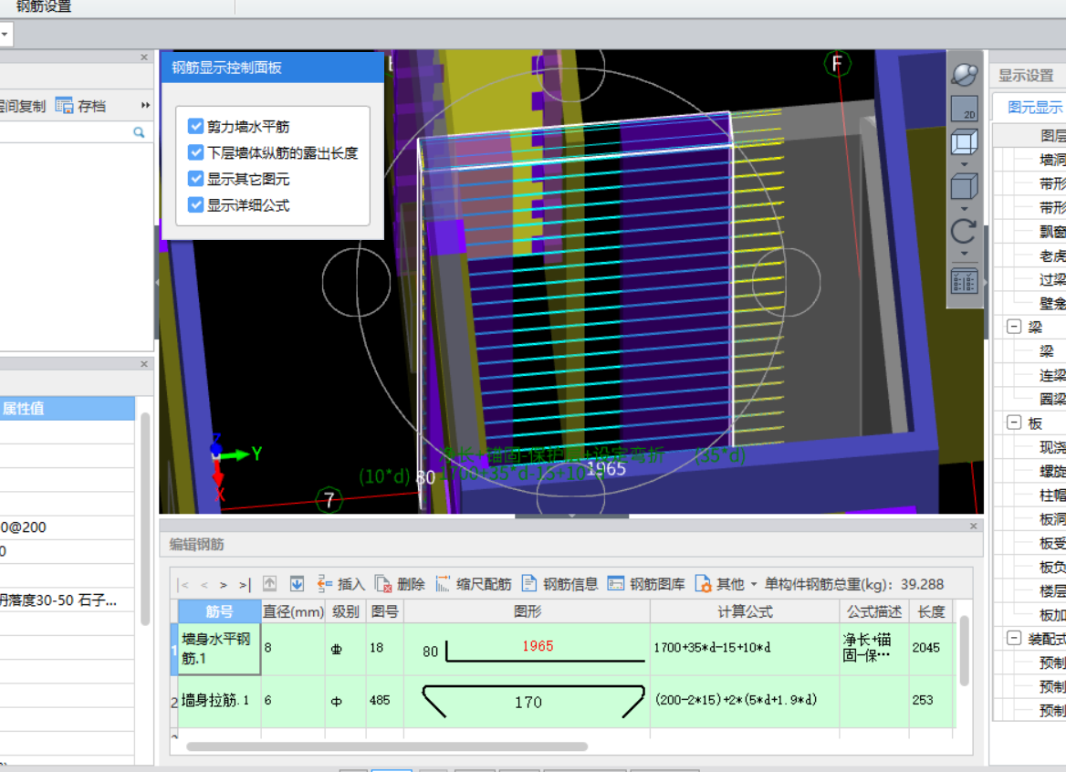Click 插入 insert row button
Viewport: 1066px width, 772px height.
tap(341, 584)
